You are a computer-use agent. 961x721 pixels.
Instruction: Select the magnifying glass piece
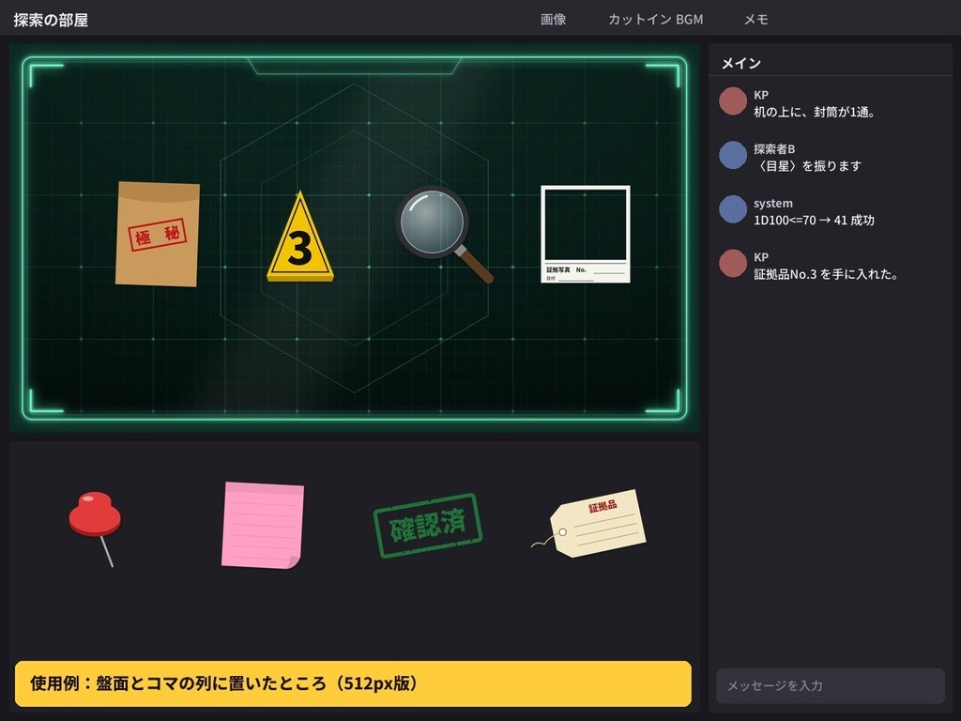coord(444,234)
